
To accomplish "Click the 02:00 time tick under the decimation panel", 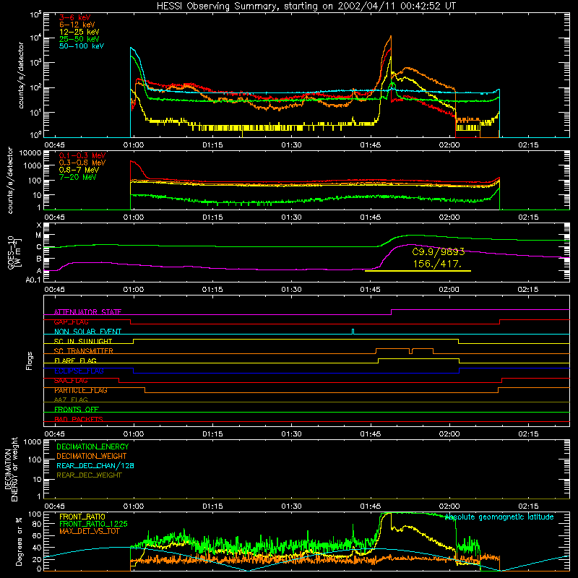I will pos(449,506).
